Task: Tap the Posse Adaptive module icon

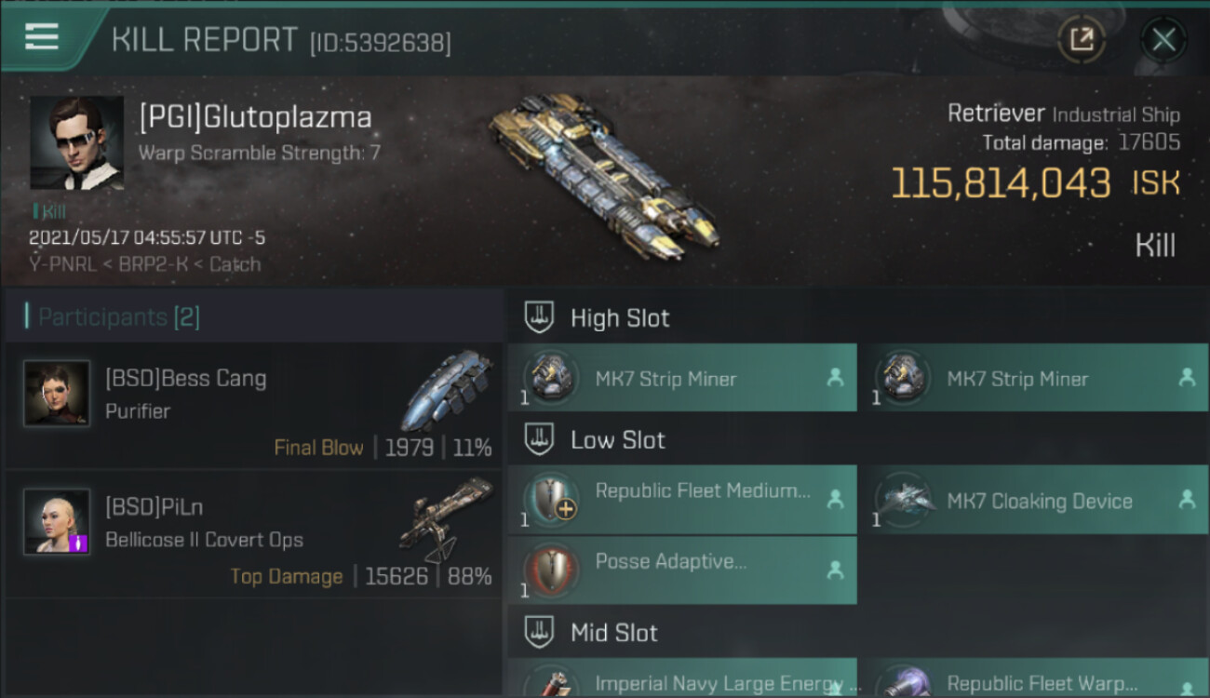Action: [549, 570]
